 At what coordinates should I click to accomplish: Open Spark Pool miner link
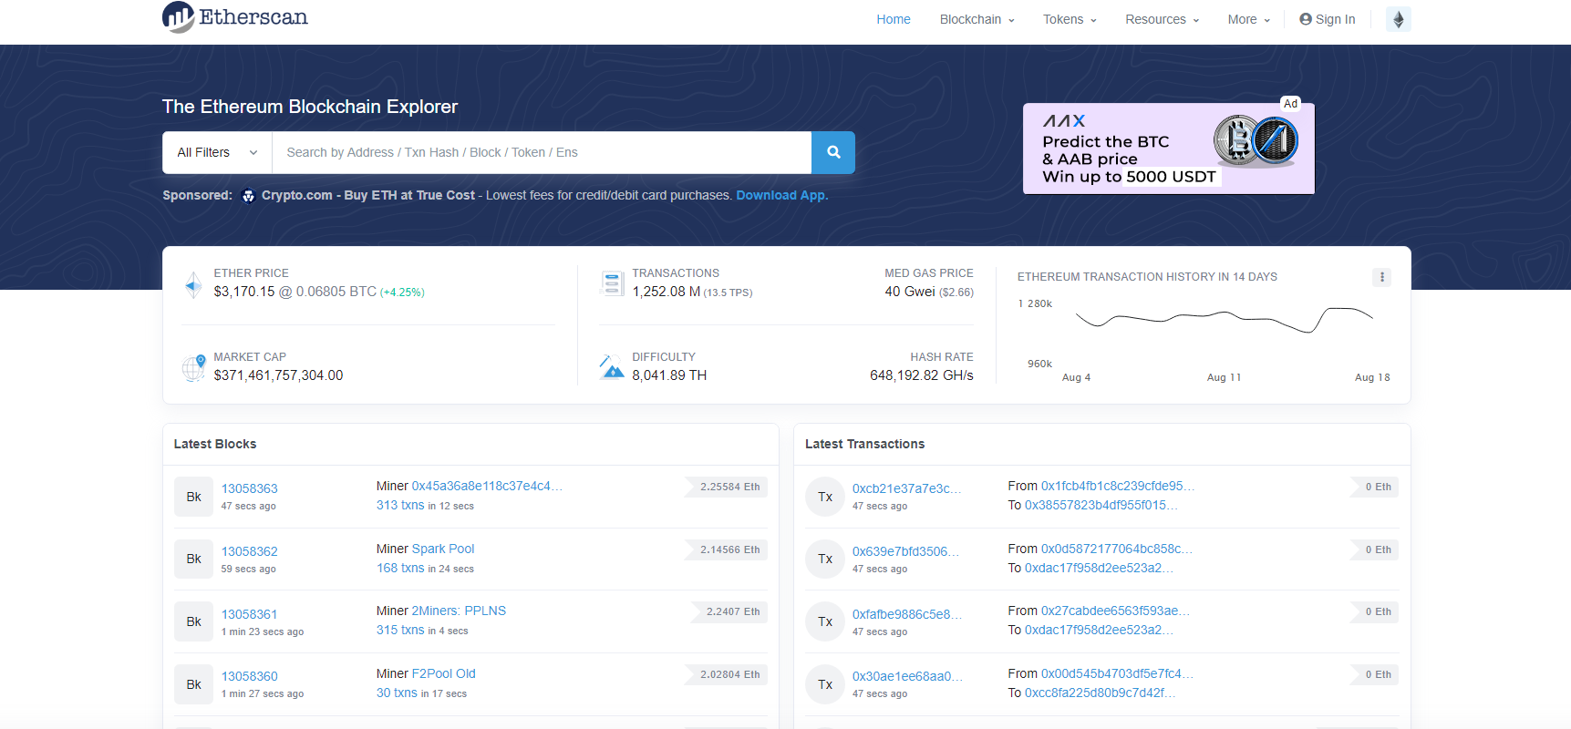443,549
